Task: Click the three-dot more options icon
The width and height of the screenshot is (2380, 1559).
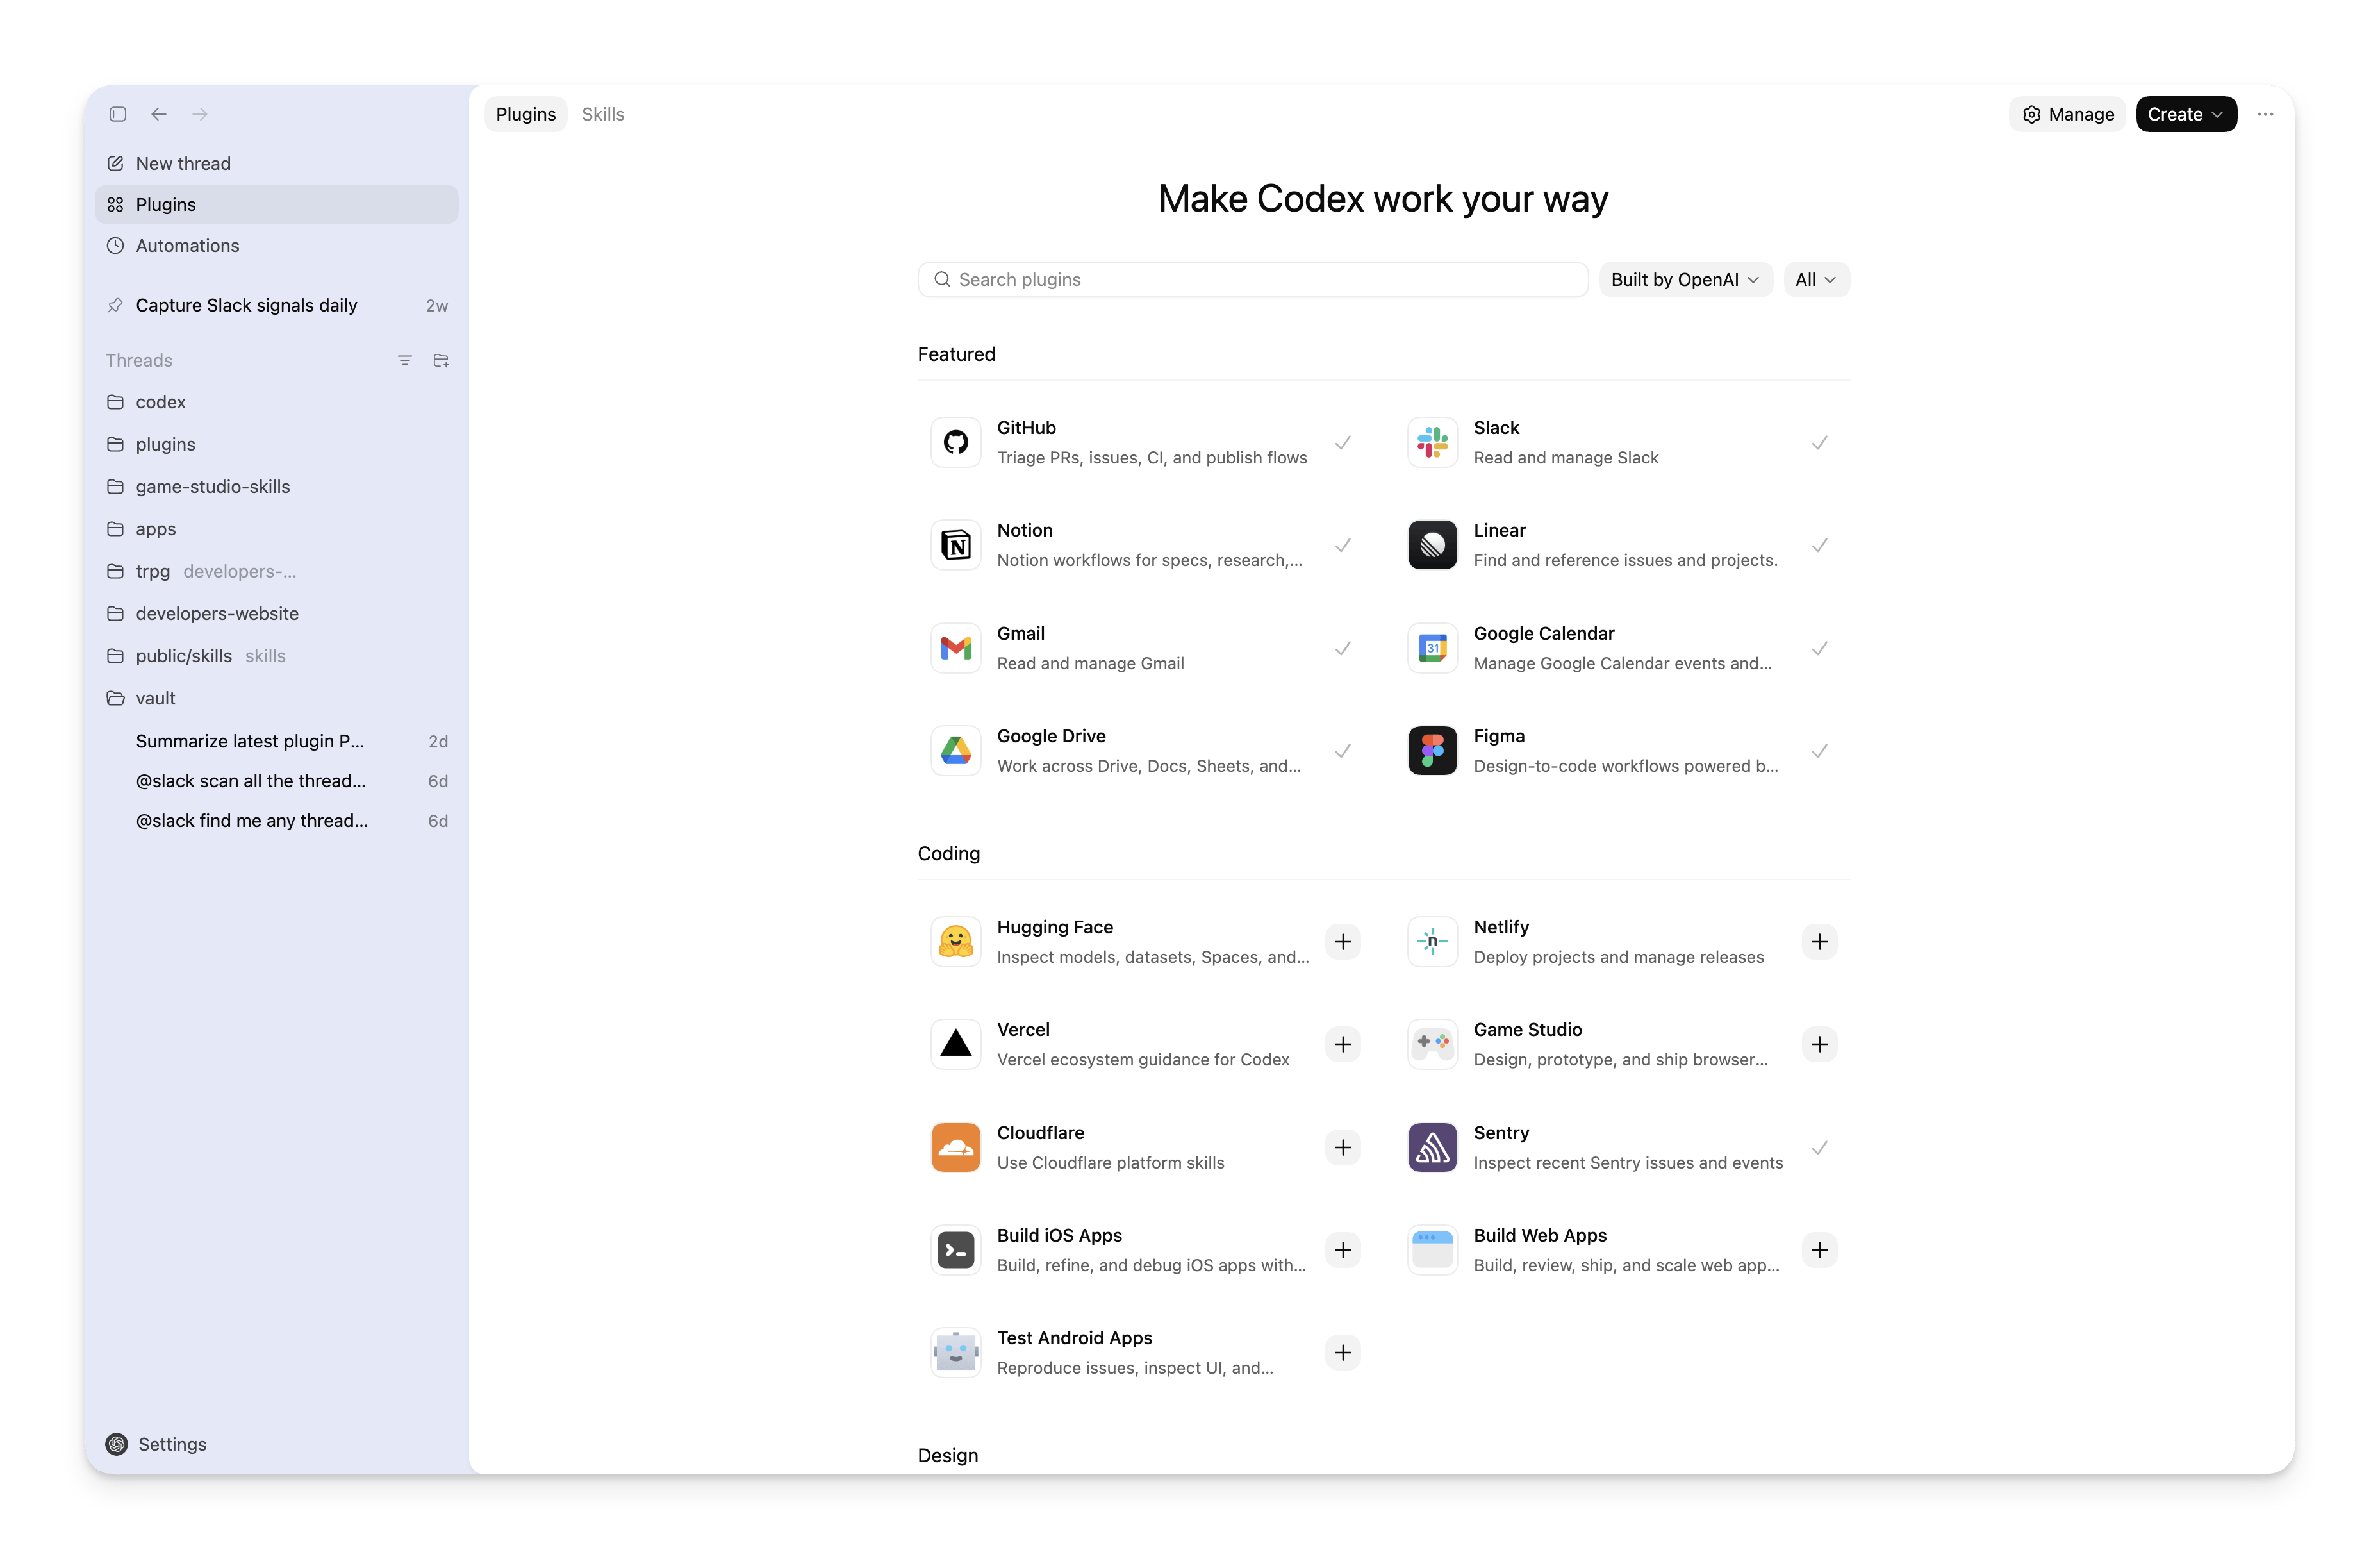Action: point(2265,114)
